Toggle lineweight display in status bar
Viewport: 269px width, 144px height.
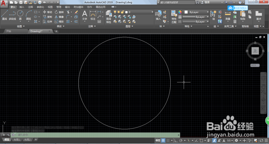coord(209,140)
